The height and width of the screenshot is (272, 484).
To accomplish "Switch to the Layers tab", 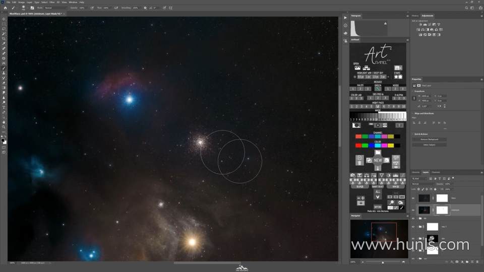I will click(x=426, y=172).
